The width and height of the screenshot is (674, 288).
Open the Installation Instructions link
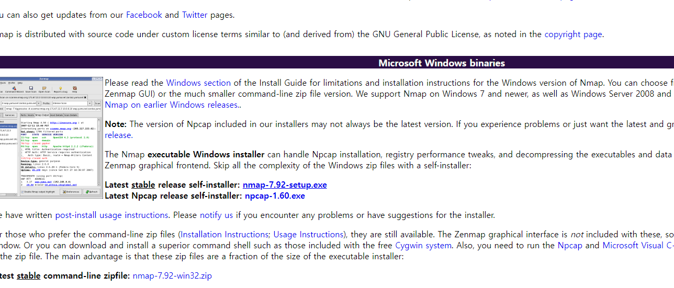coord(224,234)
